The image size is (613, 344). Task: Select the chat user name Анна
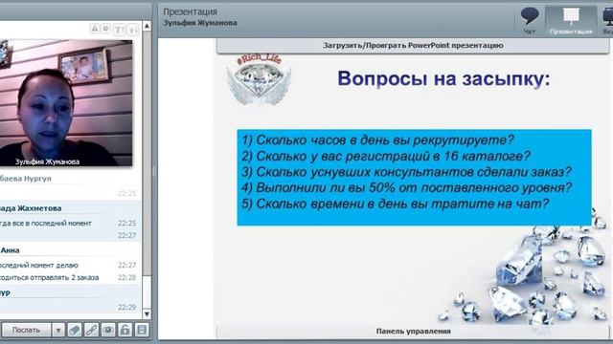(x=11, y=250)
